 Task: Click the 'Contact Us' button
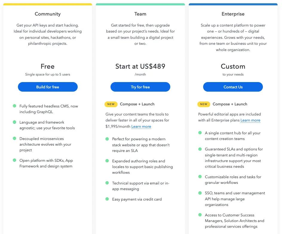pyautogui.click(x=233, y=87)
